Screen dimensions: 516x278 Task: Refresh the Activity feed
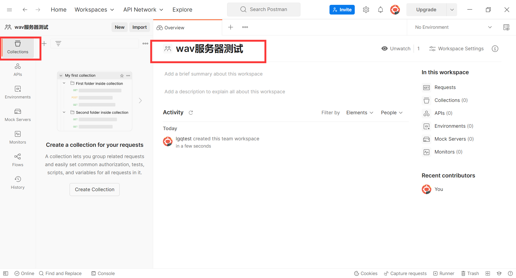click(191, 113)
